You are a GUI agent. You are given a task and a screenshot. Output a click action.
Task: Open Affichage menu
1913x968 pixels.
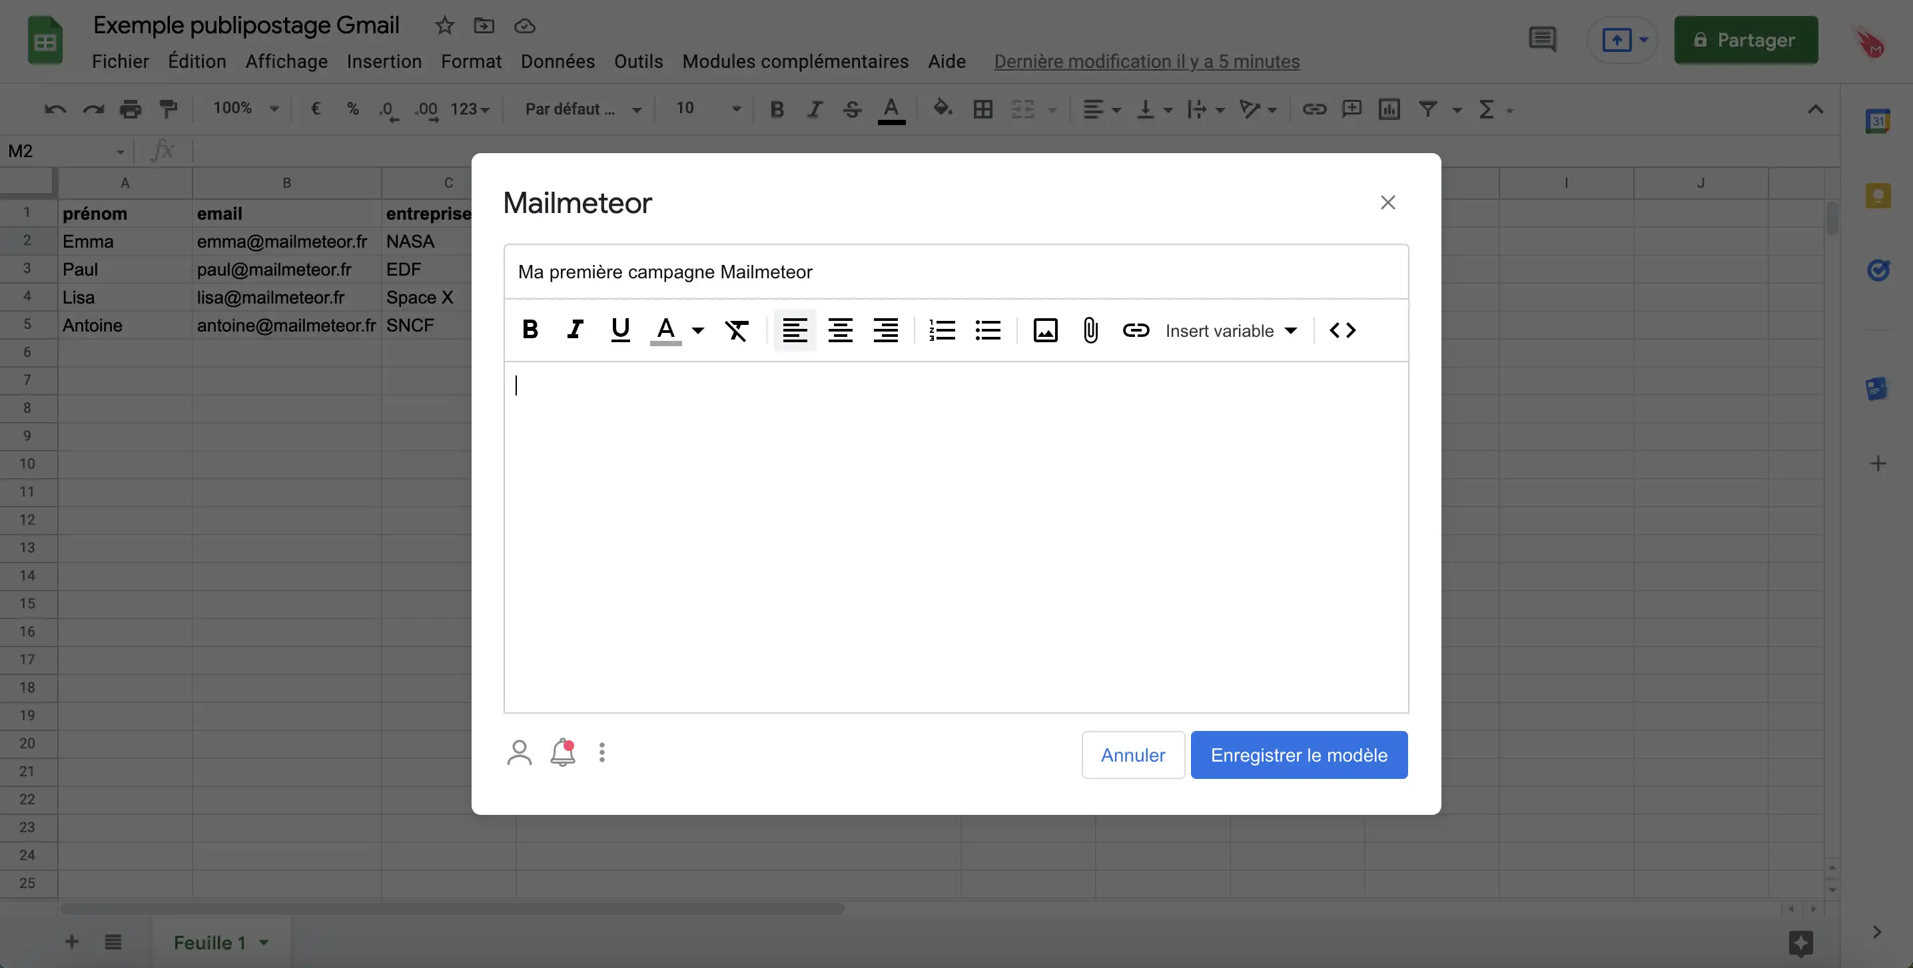click(286, 62)
